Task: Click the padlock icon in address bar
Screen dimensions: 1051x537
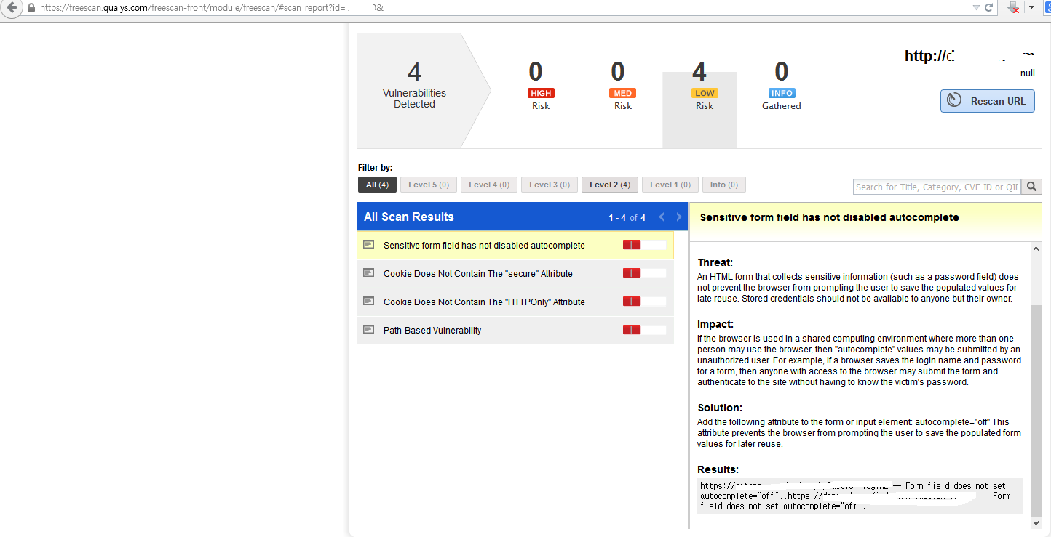Action: point(31,7)
